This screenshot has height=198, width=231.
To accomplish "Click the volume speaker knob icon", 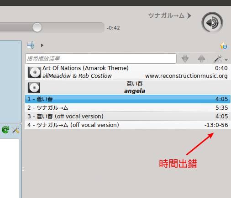I will [x=212, y=22].
